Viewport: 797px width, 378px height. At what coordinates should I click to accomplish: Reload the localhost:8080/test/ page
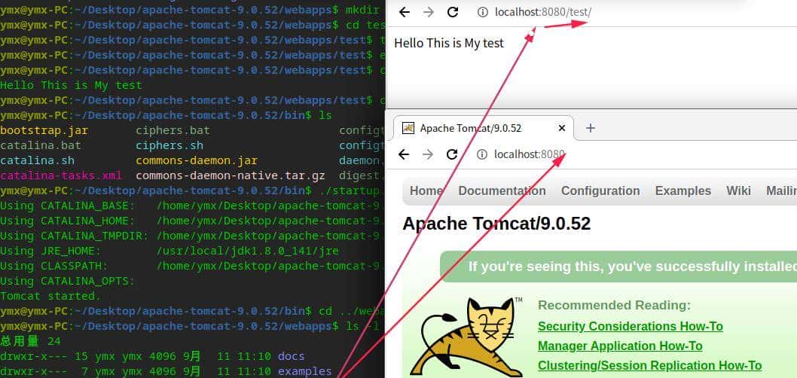(453, 12)
